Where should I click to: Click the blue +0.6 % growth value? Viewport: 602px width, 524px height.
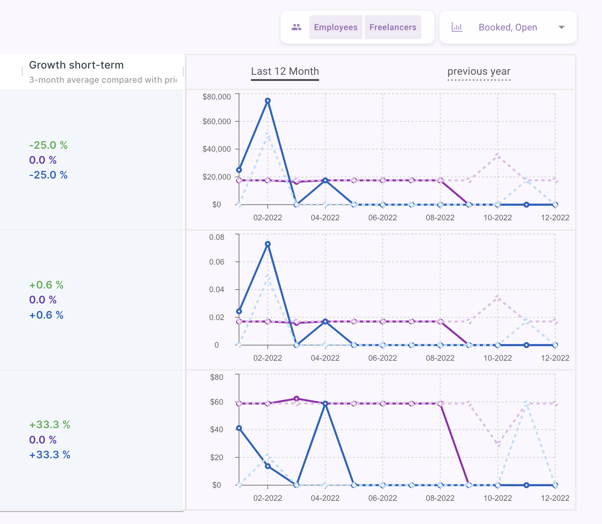46,315
